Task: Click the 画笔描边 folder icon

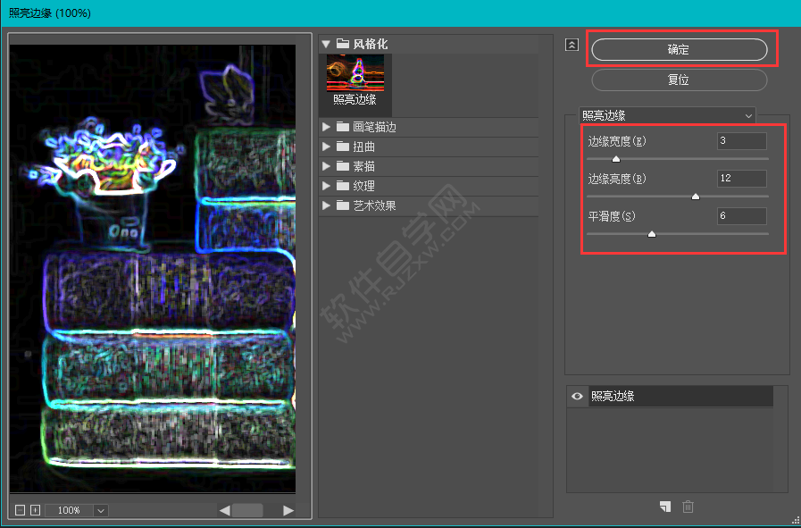Action: (342, 127)
